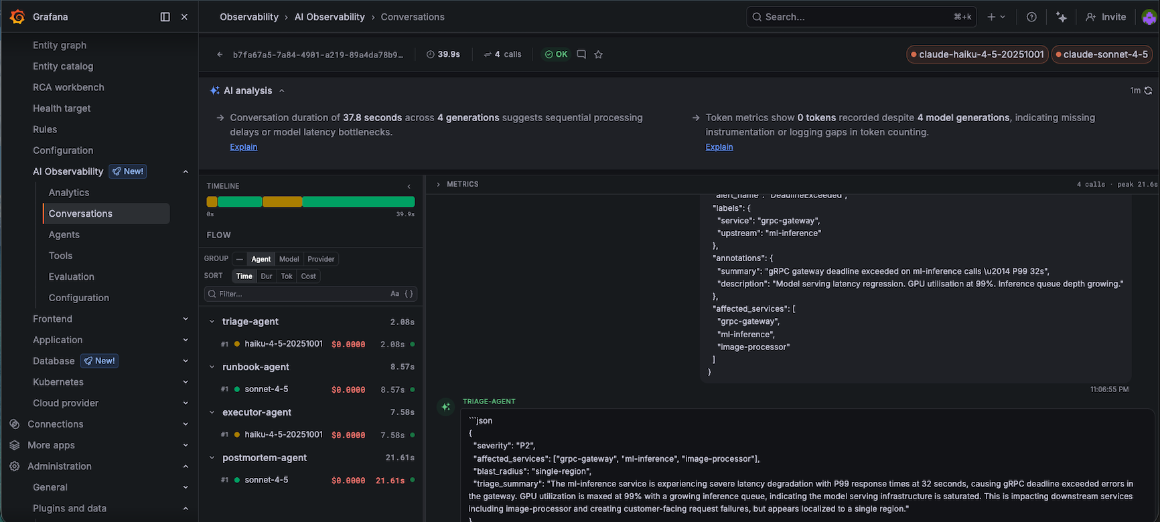Click the More apps sidebar icon
Viewport: 1160px width, 522px height.
15,445
